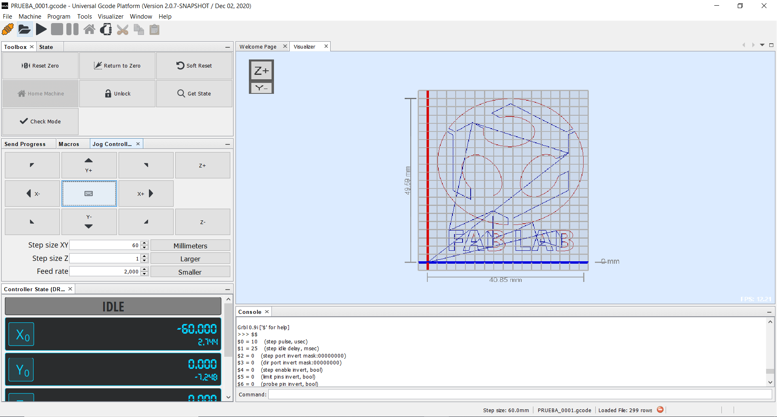Viewport: 777px width, 417px height.
Task: Click the Z+ view cube face
Action: (261, 71)
